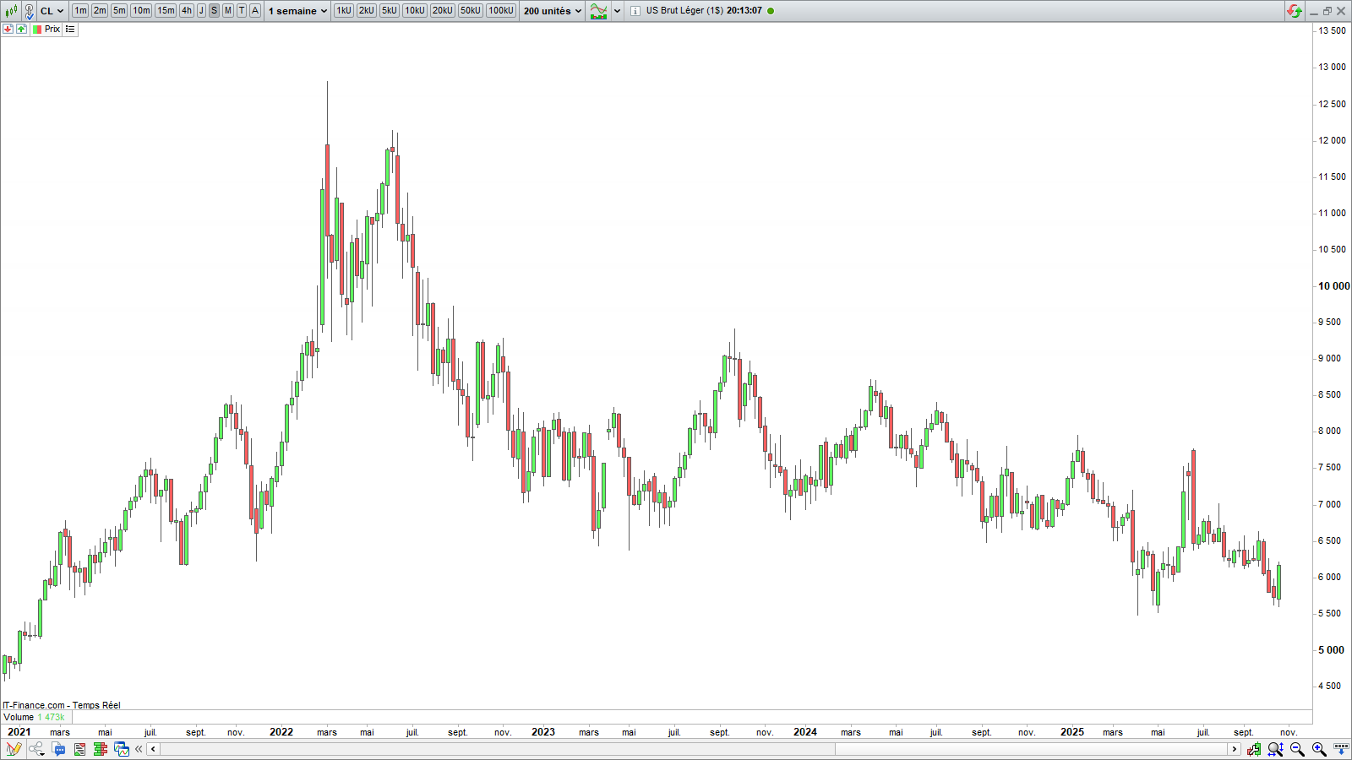The width and height of the screenshot is (1352, 760).
Task: Open the 1 semaine period dropdown
Action: [297, 11]
